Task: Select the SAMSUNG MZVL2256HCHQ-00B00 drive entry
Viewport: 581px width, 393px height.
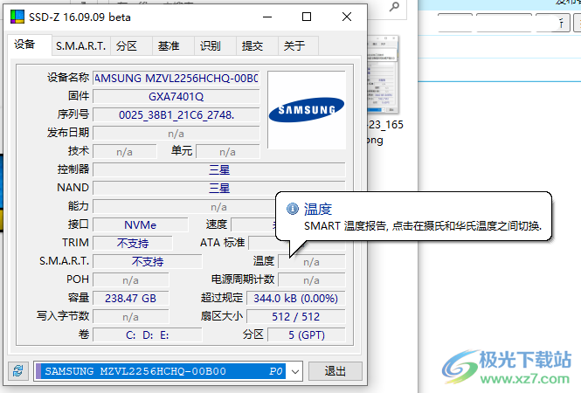Action: click(162, 371)
